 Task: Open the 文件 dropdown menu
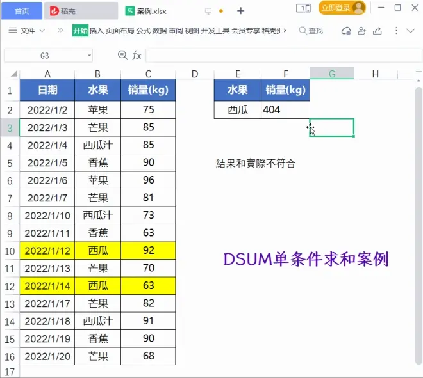point(33,31)
